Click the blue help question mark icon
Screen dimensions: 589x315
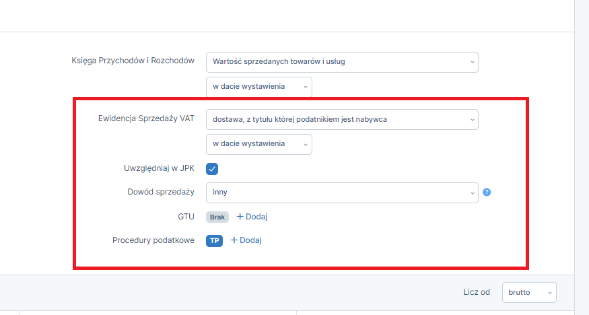487,193
